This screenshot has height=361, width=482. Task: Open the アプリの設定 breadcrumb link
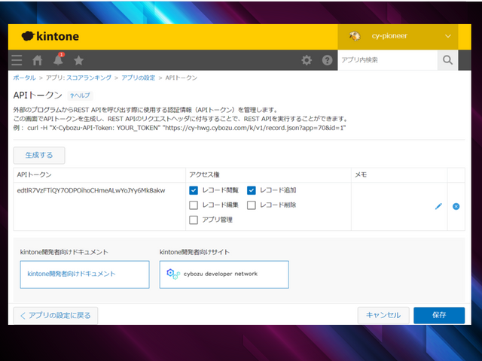click(x=138, y=77)
